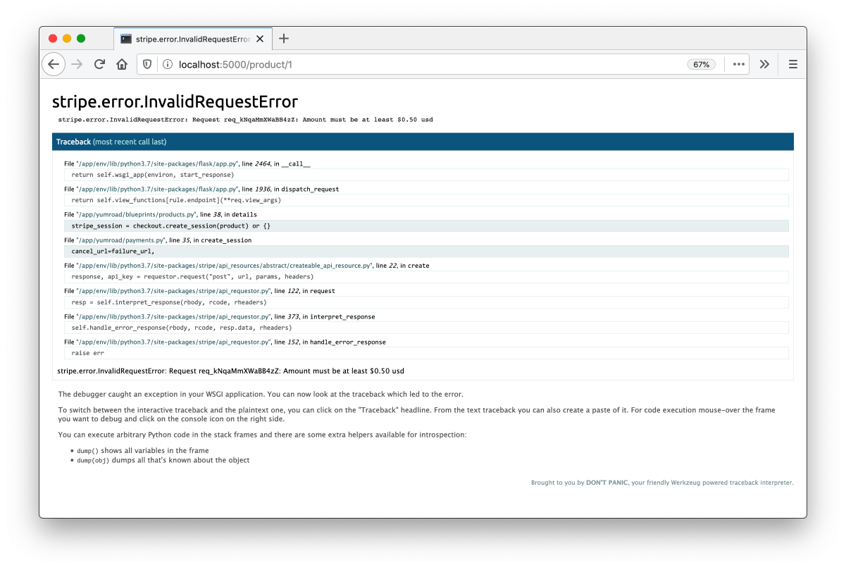Viewport: 846px width, 570px height.
Task: Open a new tab with the plus icon
Action: [x=284, y=39]
